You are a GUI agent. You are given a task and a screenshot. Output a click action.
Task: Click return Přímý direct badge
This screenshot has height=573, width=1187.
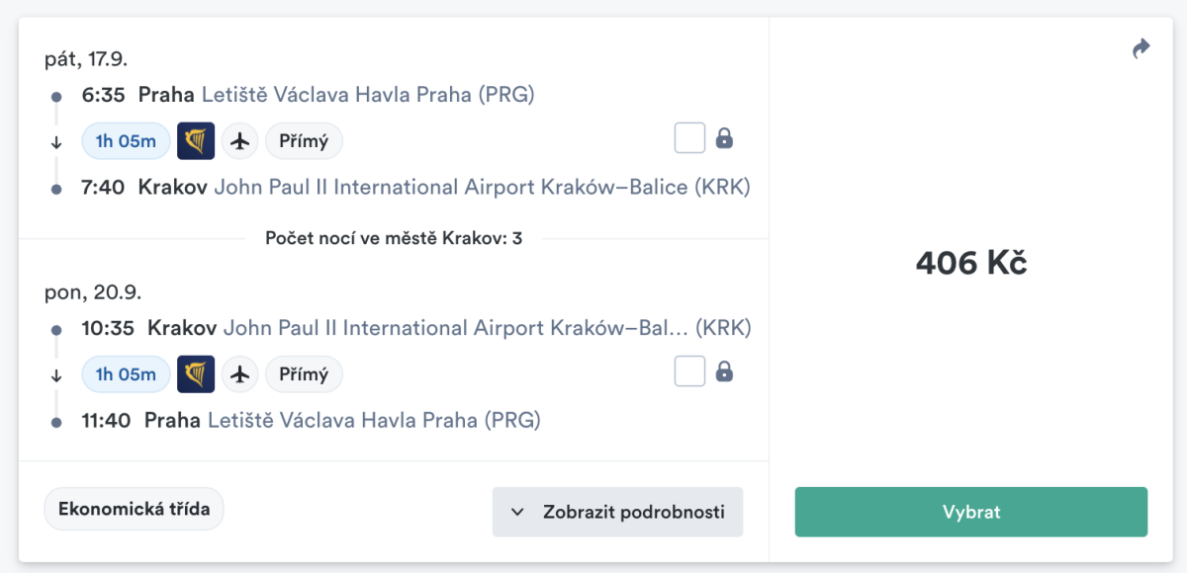pos(304,374)
